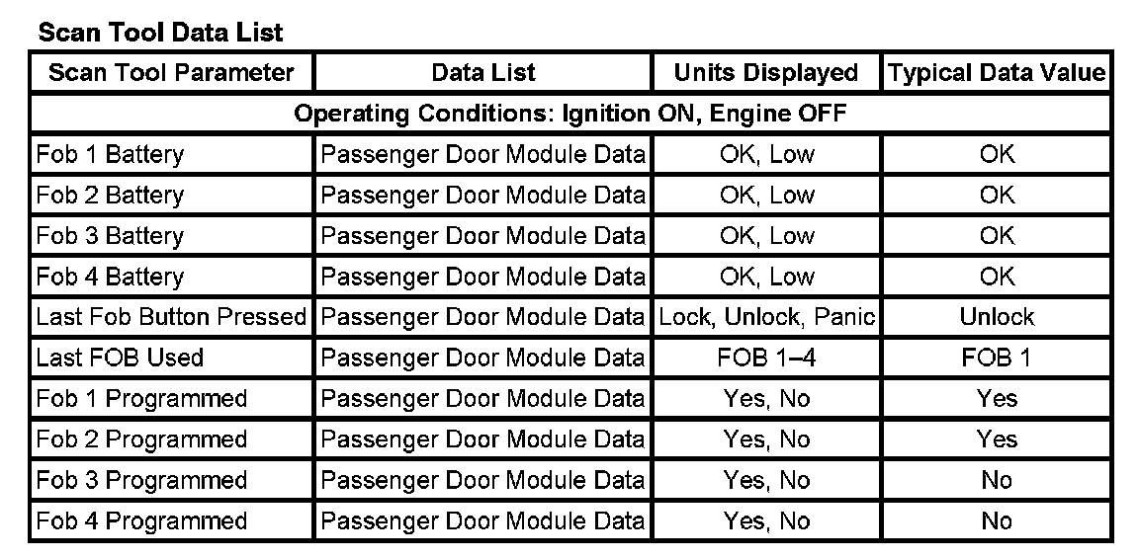Click the Last Fob Button Pressed cell

click(171, 317)
